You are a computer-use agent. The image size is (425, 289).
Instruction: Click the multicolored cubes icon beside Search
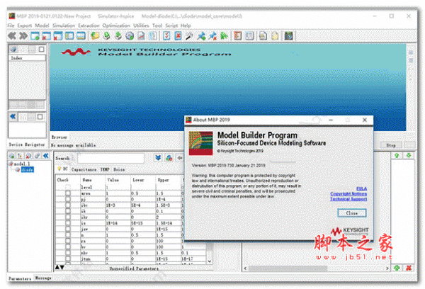click(169, 158)
